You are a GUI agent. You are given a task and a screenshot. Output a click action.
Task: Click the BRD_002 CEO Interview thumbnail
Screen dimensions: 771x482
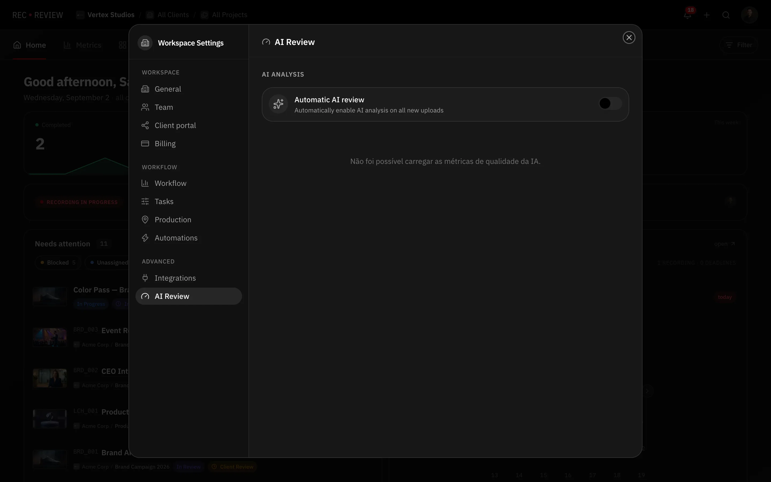pyautogui.click(x=50, y=378)
